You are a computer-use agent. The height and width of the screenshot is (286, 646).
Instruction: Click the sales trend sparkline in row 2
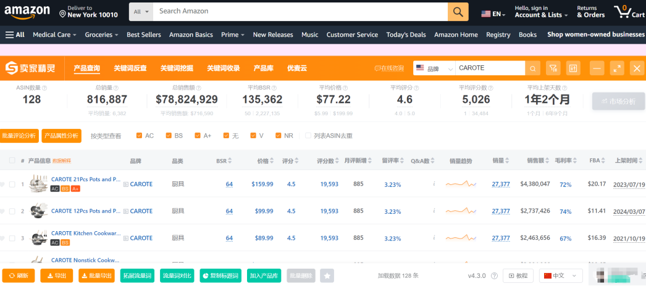461,210
